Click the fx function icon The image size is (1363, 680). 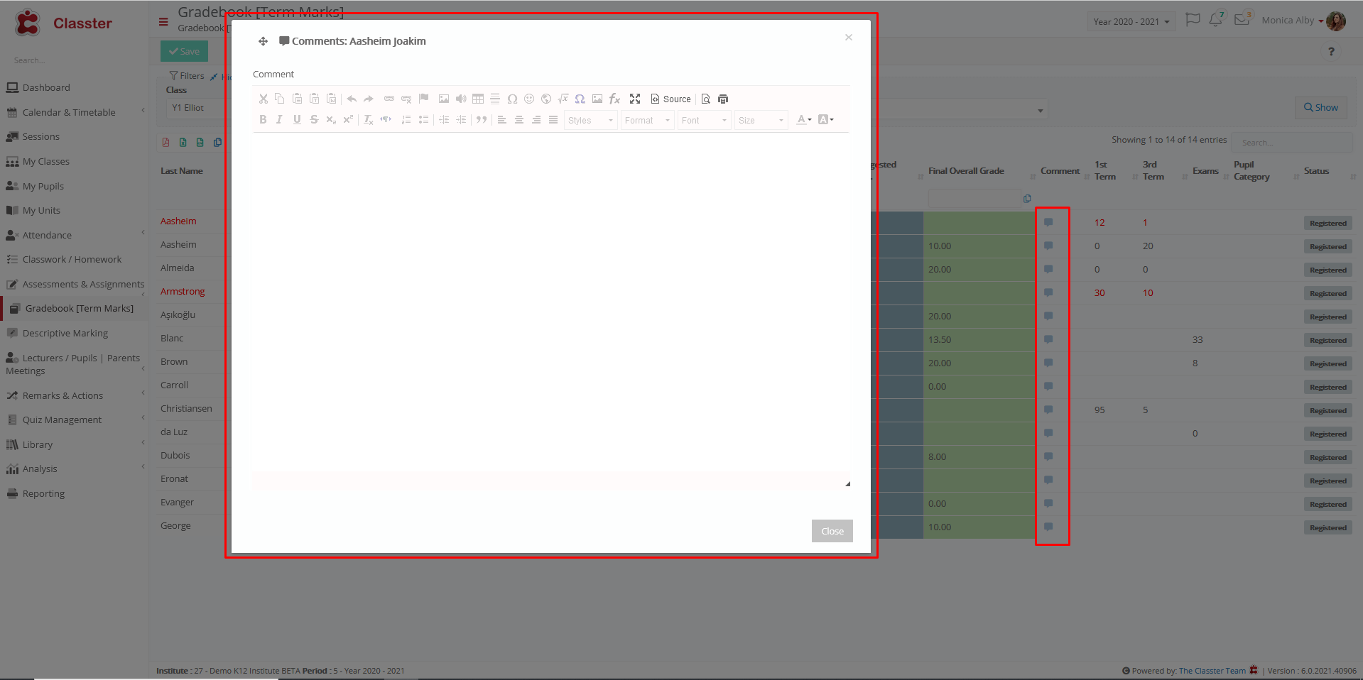[614, 99]
